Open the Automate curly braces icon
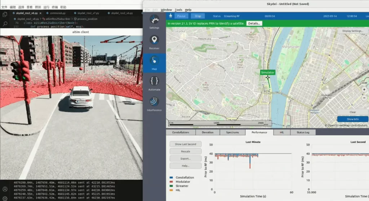Image resolution: width=369 pixels, height=201 pixels. click(x=154, y=81)
